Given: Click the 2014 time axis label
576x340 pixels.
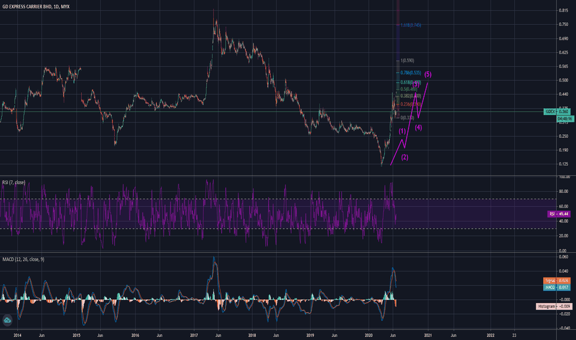Looking at the screenshot, I should click(17, 335).
